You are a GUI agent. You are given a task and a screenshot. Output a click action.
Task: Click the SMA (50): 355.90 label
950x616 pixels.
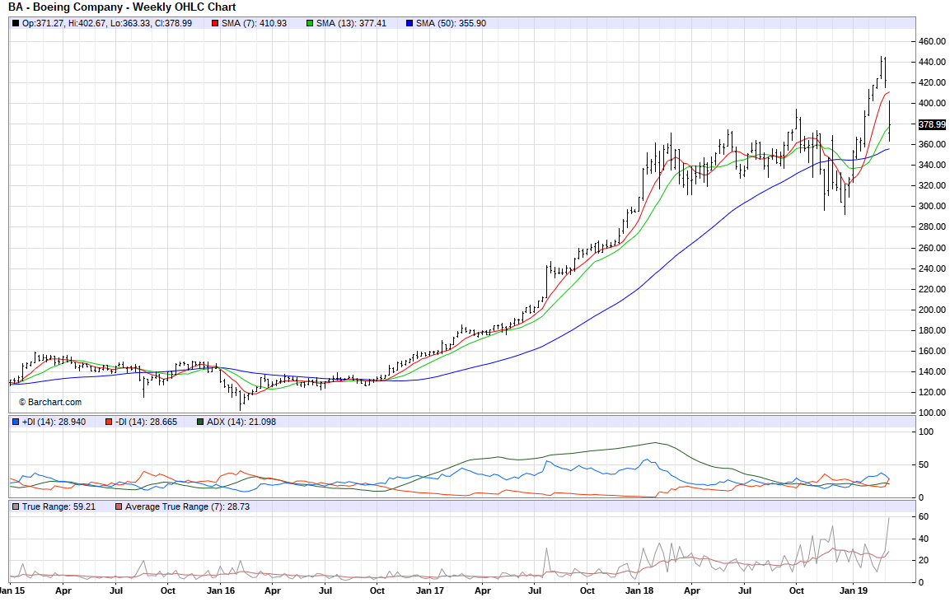451,24
